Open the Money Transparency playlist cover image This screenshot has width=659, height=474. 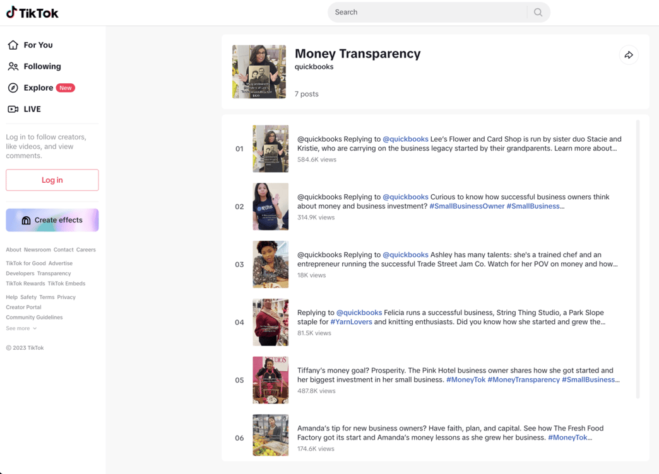point(259,72)
